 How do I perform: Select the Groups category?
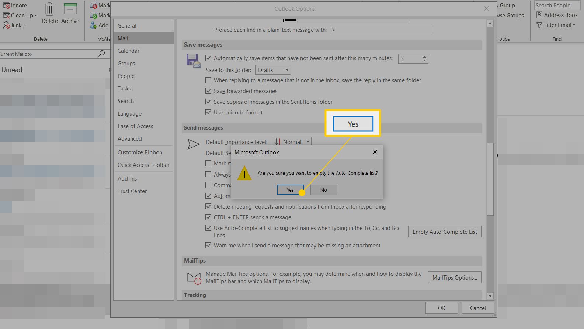(143, 64)
